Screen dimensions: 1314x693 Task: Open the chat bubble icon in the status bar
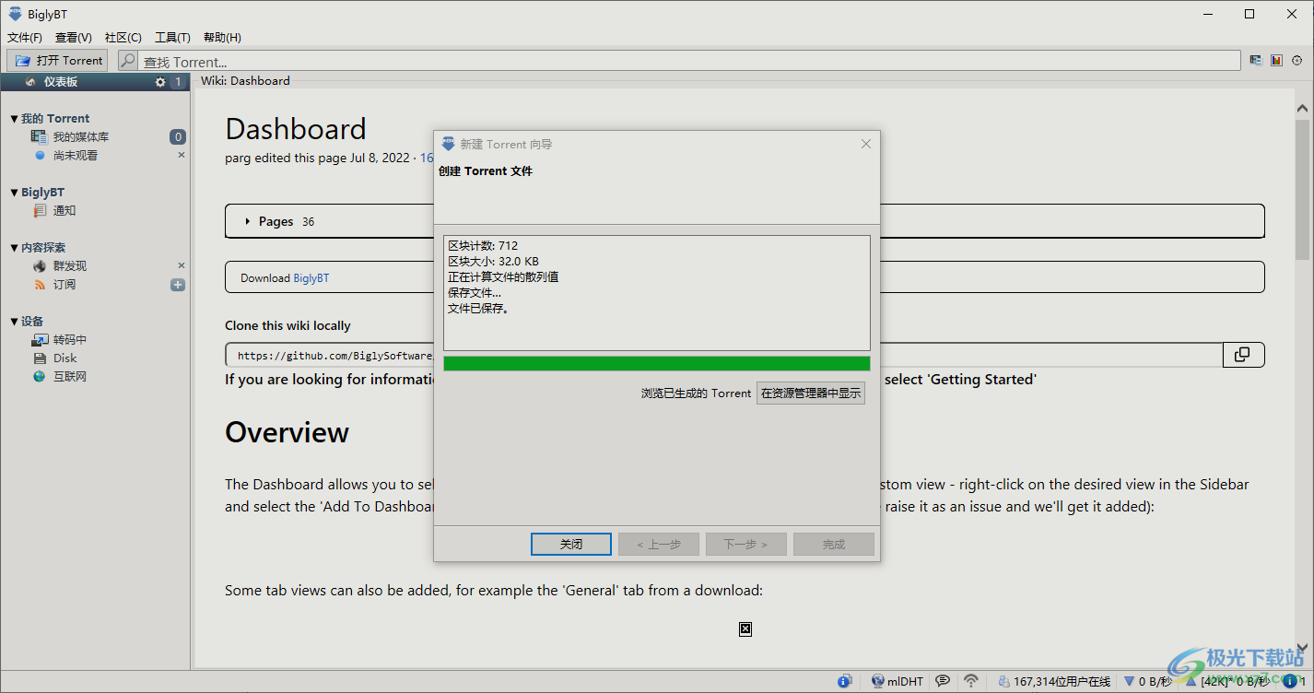coord(943,682)
